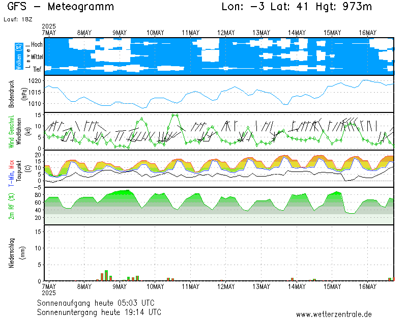Click the "Bodendruck" axis title

(11, 94)
